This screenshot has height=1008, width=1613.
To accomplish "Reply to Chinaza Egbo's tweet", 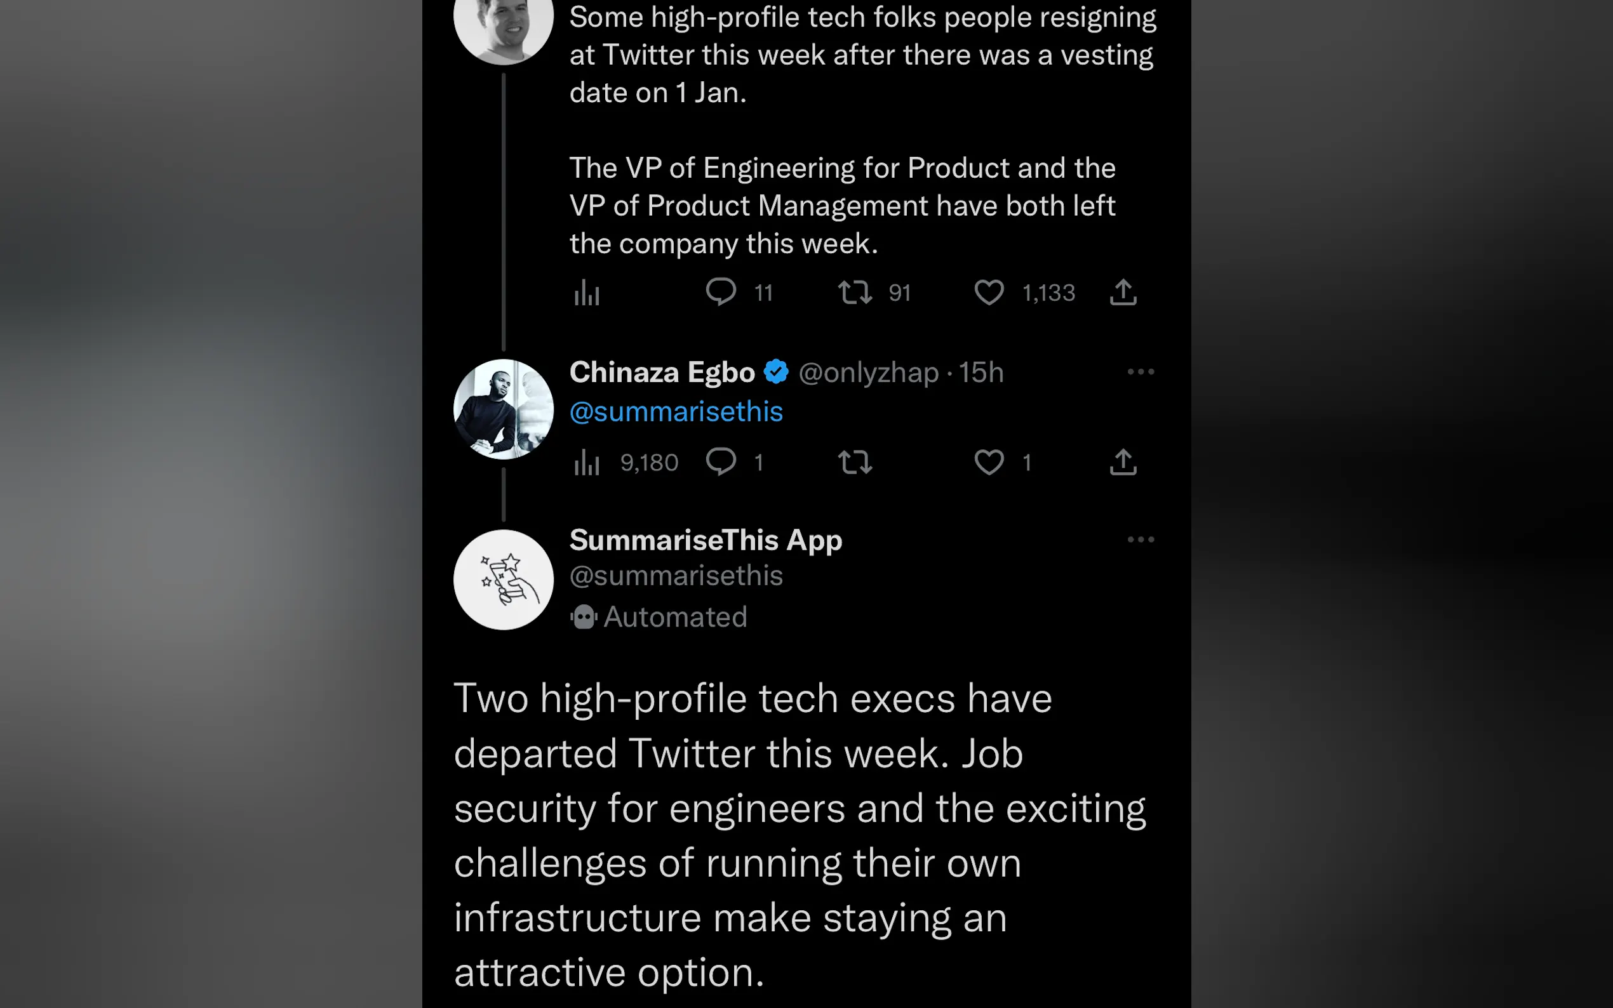I will (x=721, y=461).
